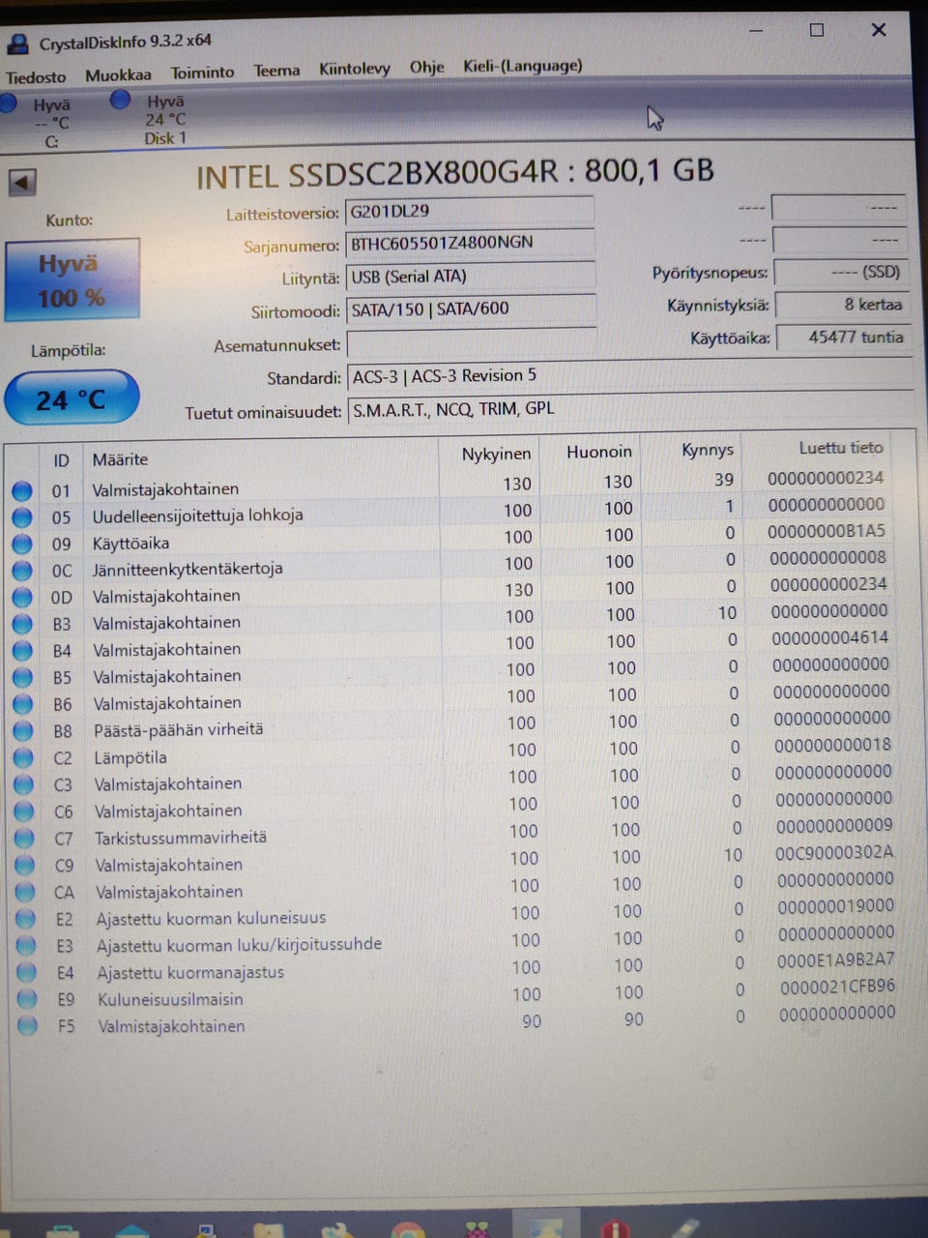Image resolution: width=928 pixels, height=1238 pixels.
Task: Select drive C: status circle icon
Action: (8, 103)
